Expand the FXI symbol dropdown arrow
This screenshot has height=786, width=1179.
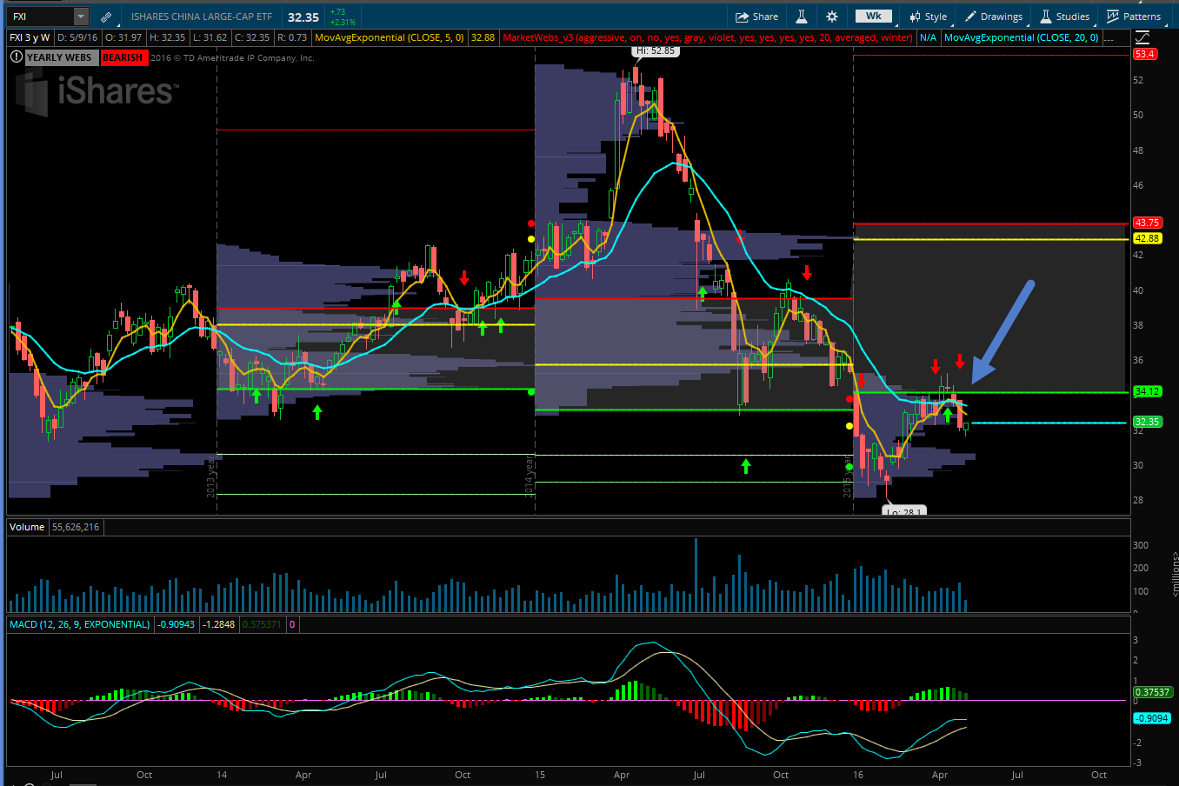click(x=80, y=17)
